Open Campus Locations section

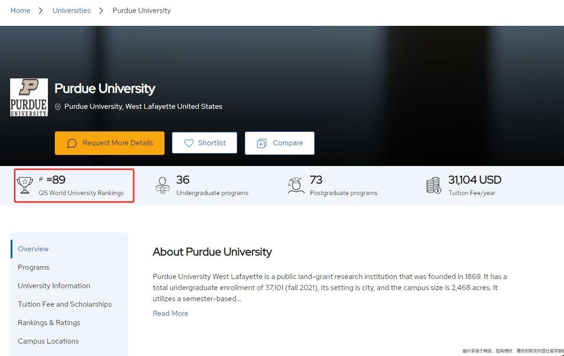click(48, 341)
